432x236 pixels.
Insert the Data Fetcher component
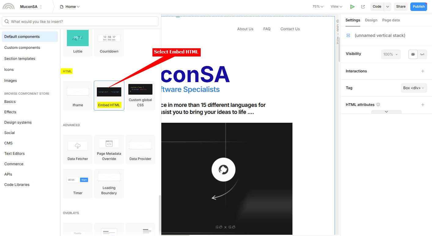78,149
